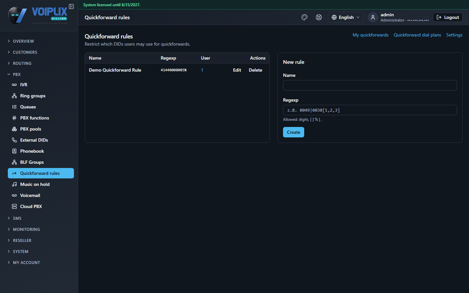The width and height of the screenshot is (469, 293).
Task: Click the Phonebook icon in sidebar
Action: point(14,151)
